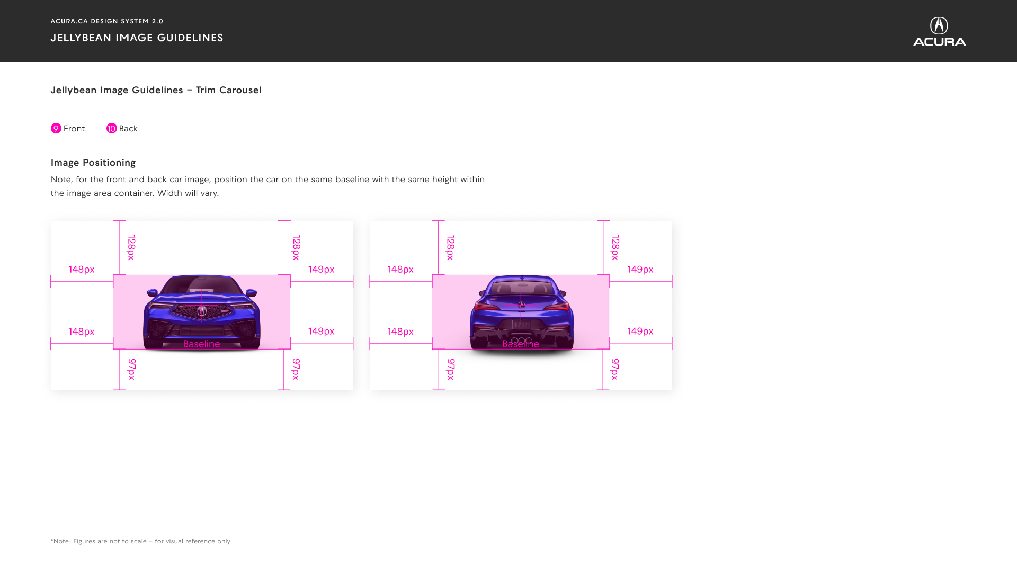Click 'Baseline' label under the front car
Image resolution: width=1017 pixels, height=572 pixels.
click(202, 344)
